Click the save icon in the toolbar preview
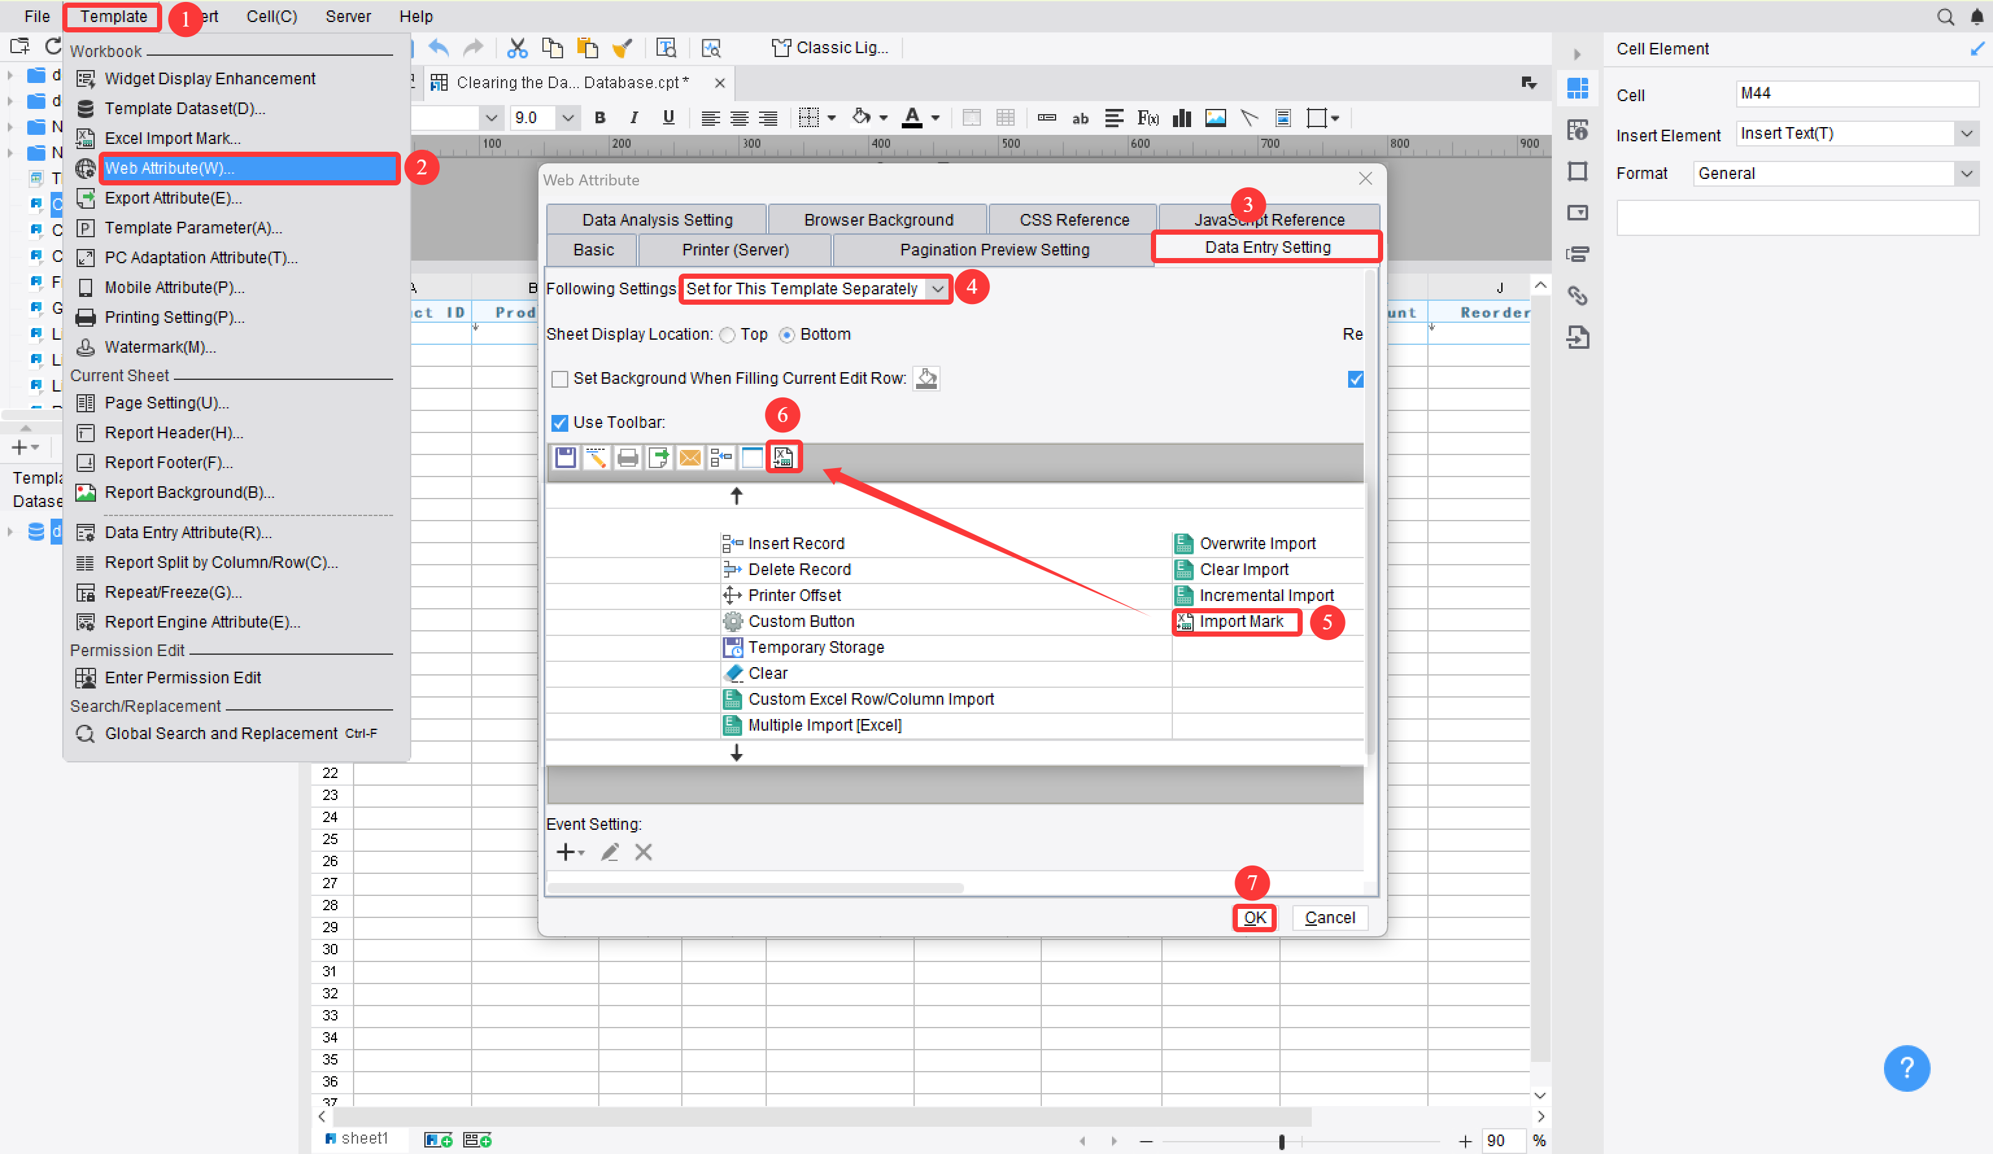The width and height of the screenshot is (1993, 1154). [566, 457]
